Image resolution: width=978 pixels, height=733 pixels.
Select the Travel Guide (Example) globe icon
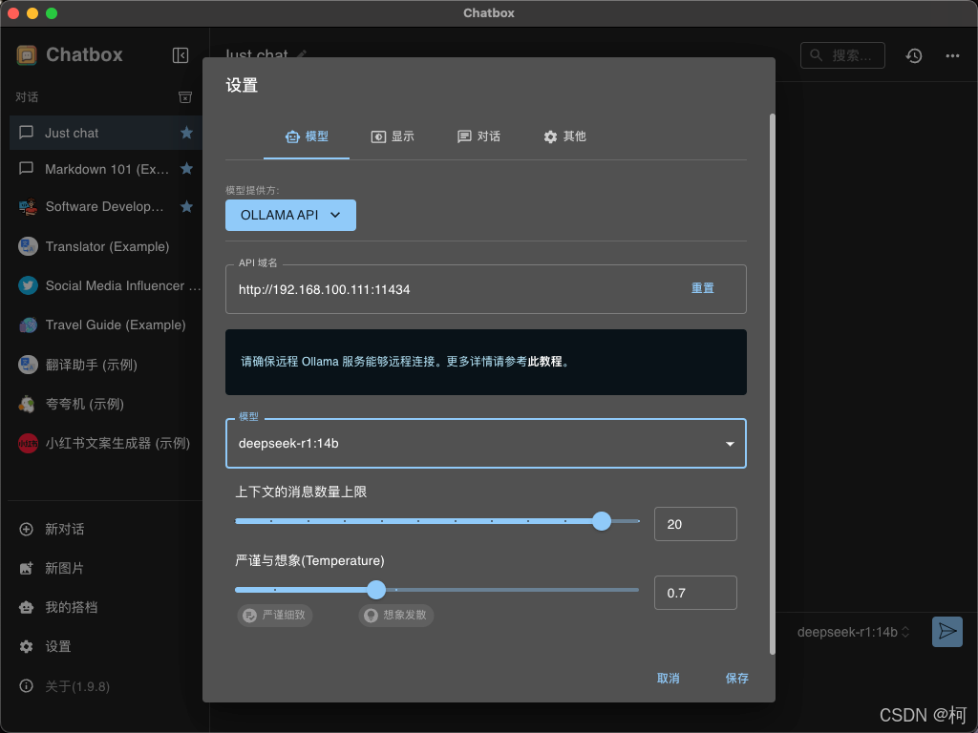(28, 325)
